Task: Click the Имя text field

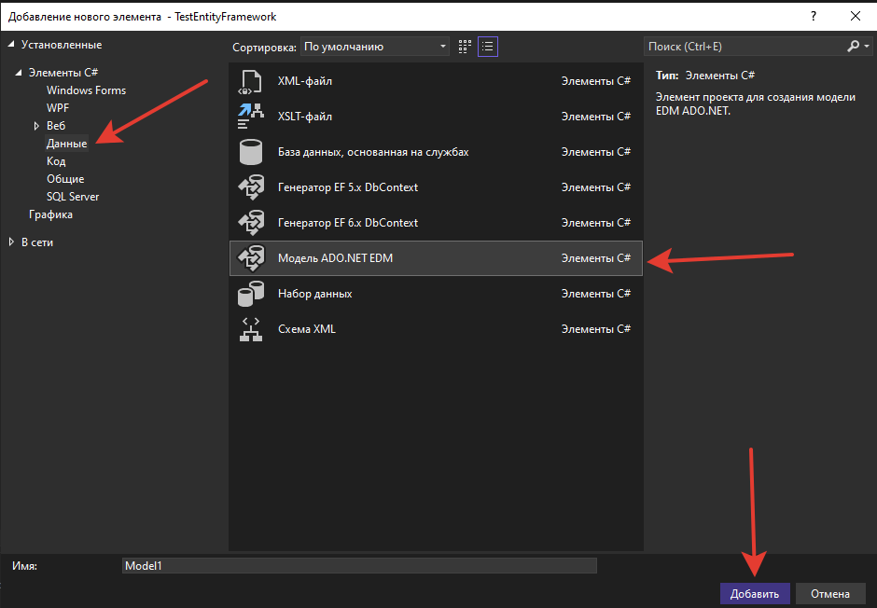Action: point(358,565)
